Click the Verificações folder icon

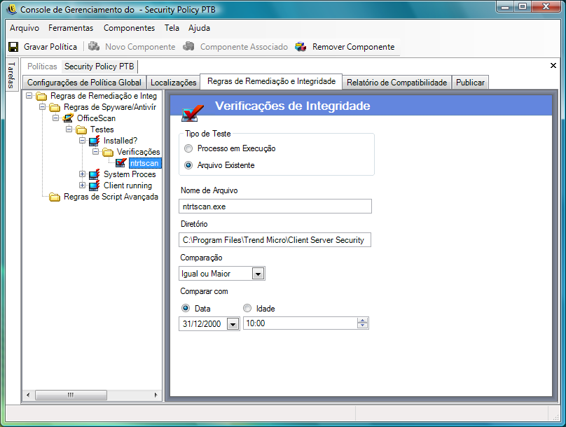[x=108, y=152]
